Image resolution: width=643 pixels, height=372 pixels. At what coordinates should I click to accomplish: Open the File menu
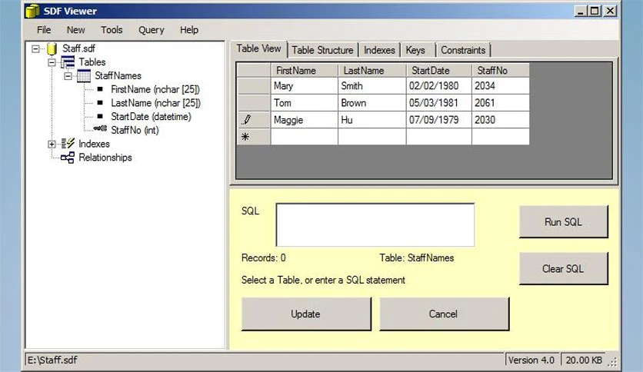(x=44, y=30)
